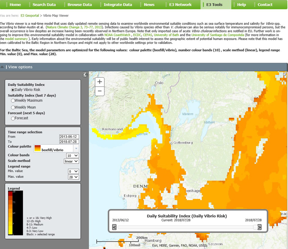This screenshot has height=249, width=288.
Task: Expand the Colour bands dropdown
Action: click(72, 156)
